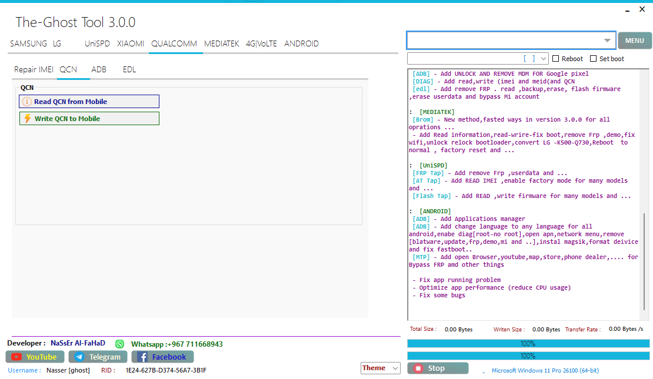Click the WhatsApp icon
The height and width of the screenshot is (379, 653).
point(120,344)
